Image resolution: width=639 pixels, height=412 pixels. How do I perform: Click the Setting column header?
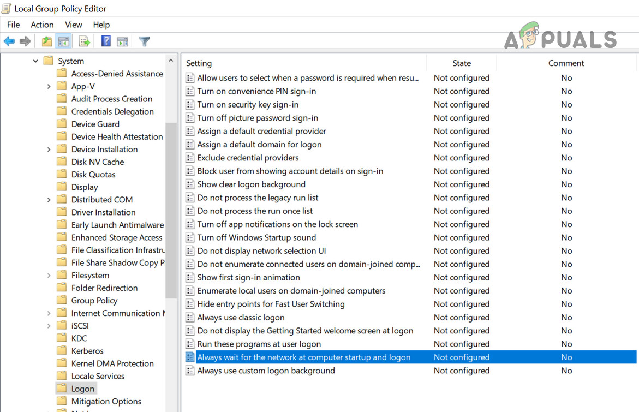tap(199, 63)
